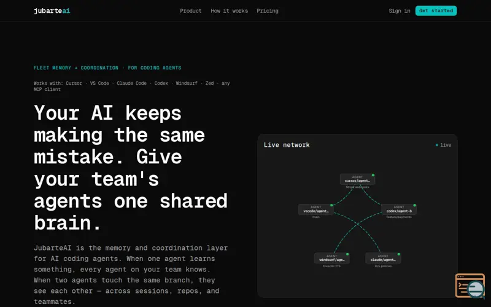Select the claude/agent node
The image size is (491, 307).
(x=383, y=258)
